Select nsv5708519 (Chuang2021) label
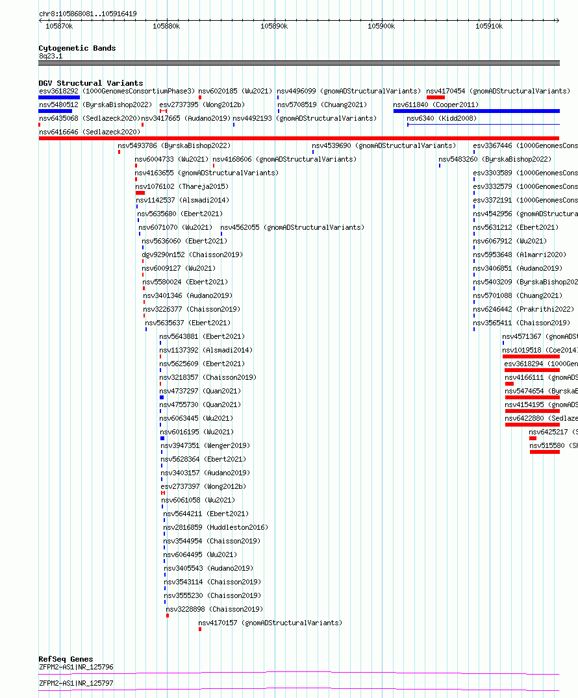The image size is (578, 698). pyautogui.click(x=322, y=105)
